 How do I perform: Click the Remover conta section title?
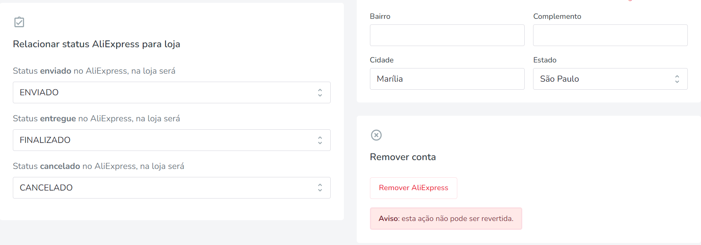(x=402, y=157)
